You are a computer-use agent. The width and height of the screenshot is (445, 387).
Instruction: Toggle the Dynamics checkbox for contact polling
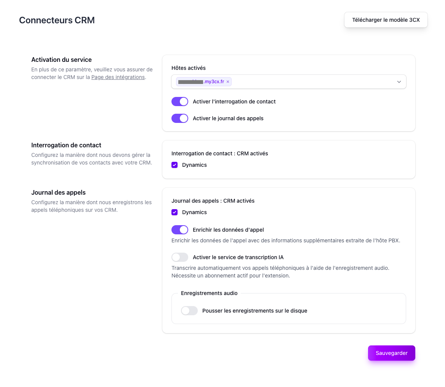(x=174, y=165)
